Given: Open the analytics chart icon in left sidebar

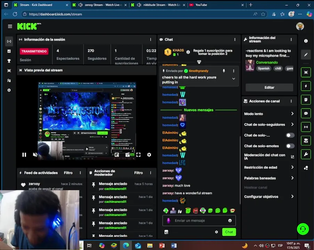Looking at the screenshot, I should click(x=9, y=51).
